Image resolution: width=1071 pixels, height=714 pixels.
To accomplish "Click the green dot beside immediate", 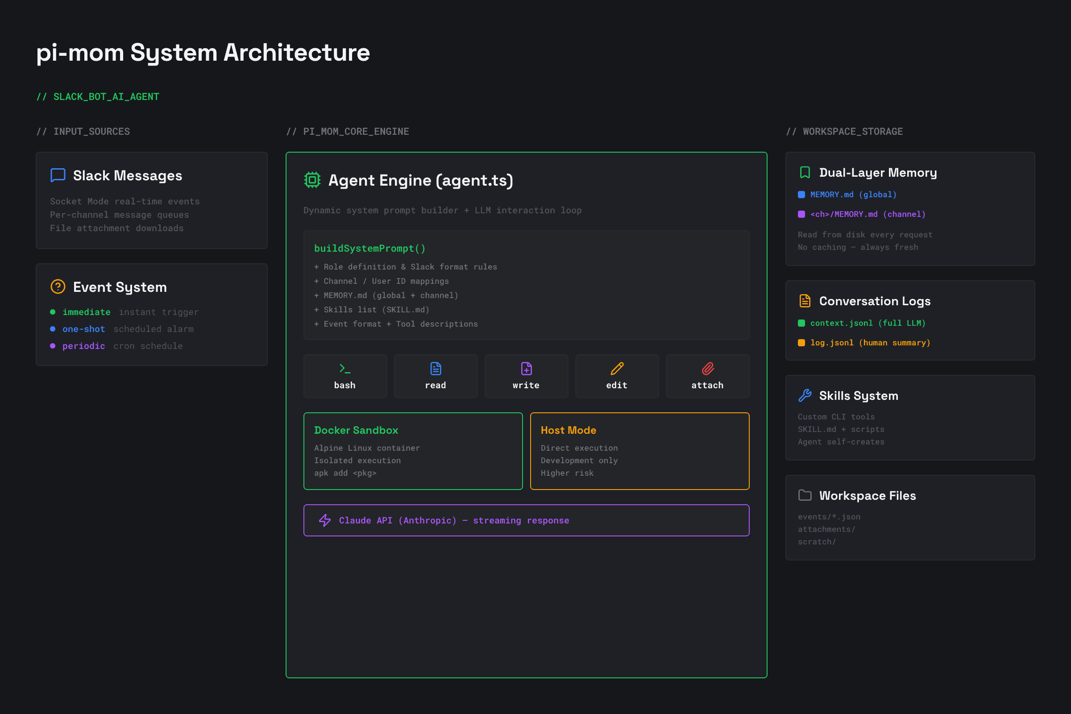I will point(53,312).
